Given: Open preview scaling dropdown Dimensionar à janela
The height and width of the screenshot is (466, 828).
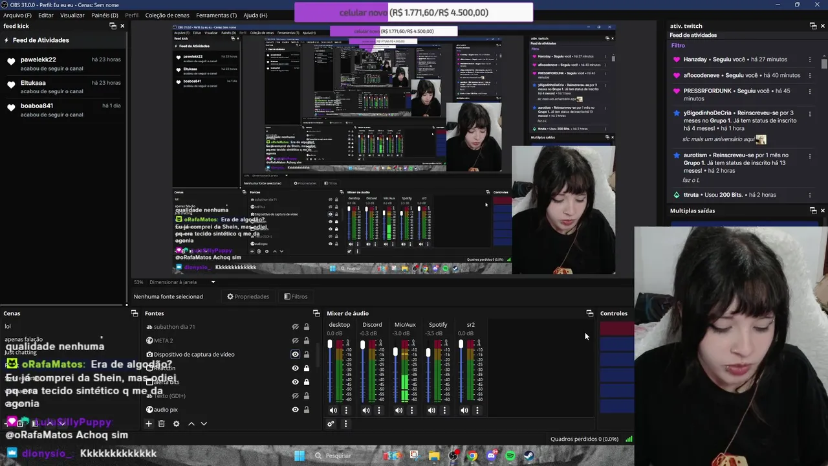Looking at the screenshot, I should coord(183,282).
